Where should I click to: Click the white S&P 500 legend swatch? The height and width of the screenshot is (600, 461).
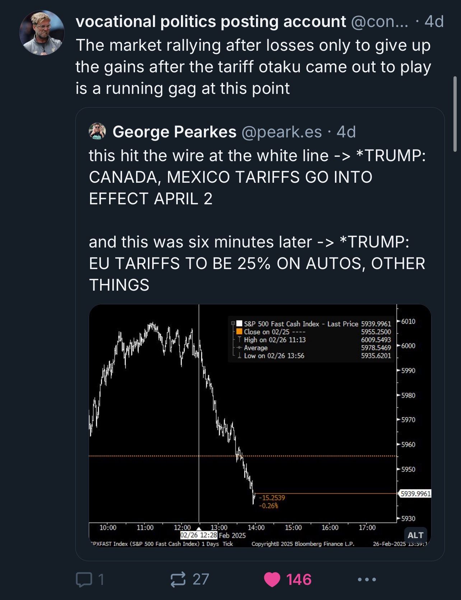pos(239,324)
